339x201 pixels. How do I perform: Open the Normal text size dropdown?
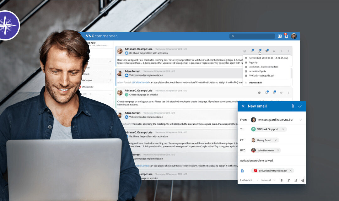(268, 180)
